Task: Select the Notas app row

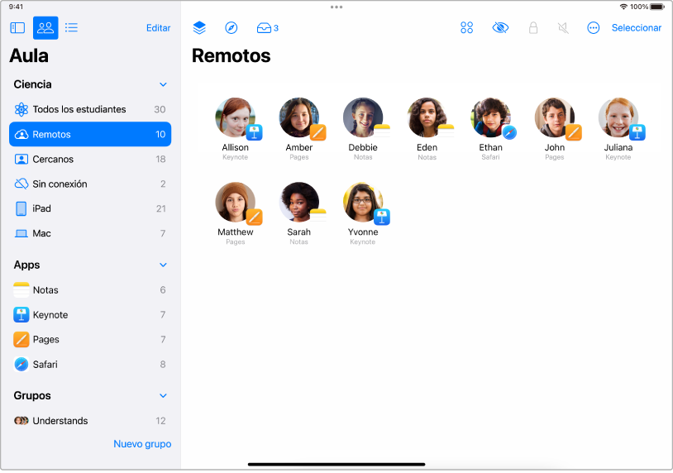Action: pyautogui.click(x=90, y=290)
